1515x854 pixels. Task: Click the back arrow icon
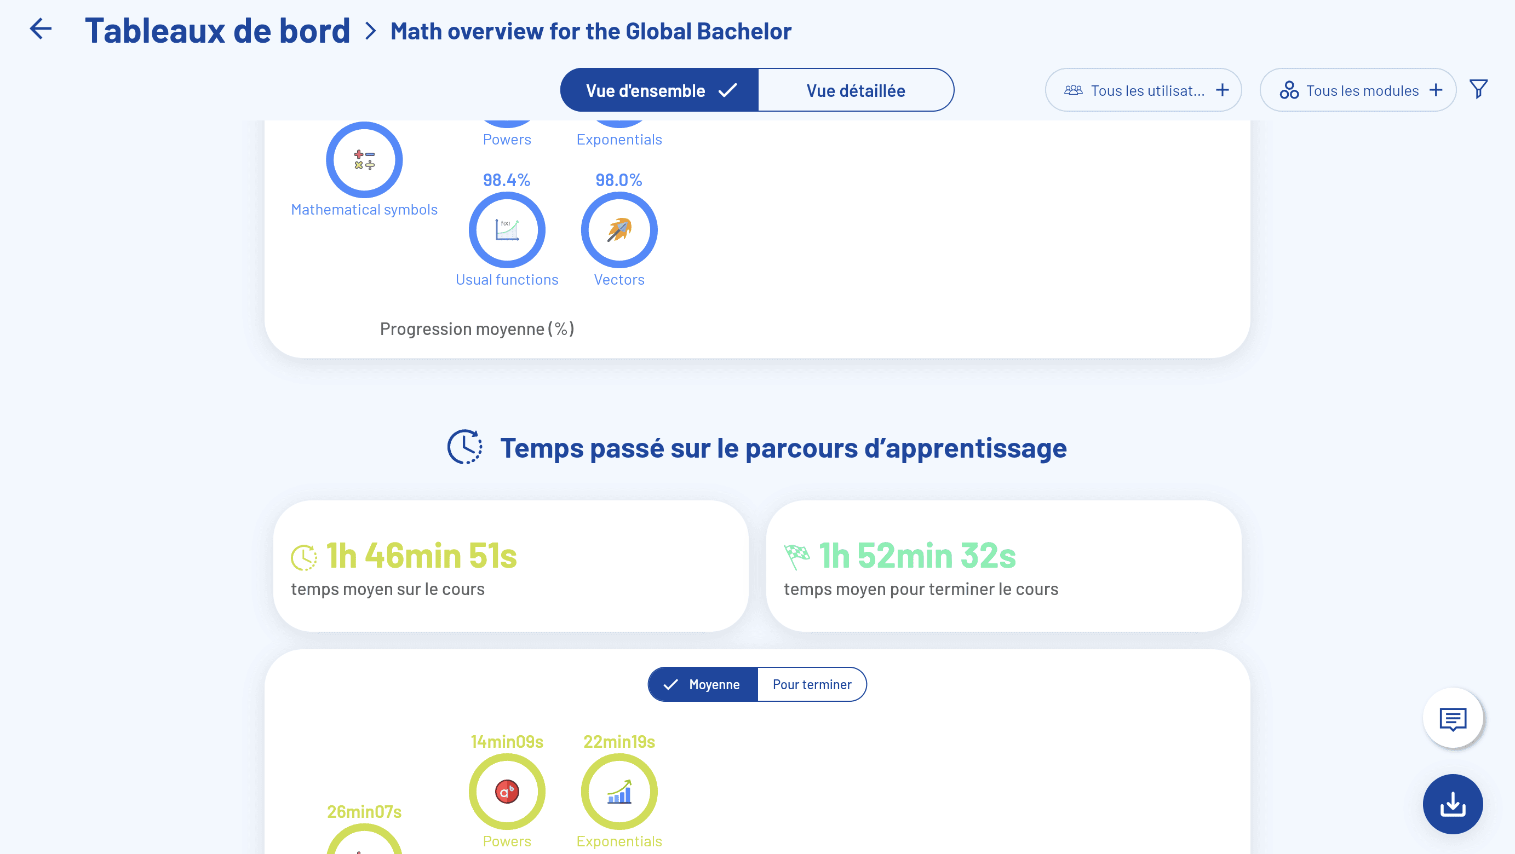[x=41, y=29]
